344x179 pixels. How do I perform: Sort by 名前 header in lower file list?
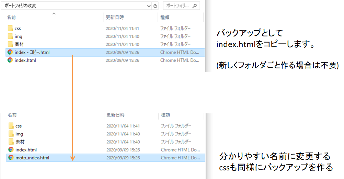pos(12,115)
